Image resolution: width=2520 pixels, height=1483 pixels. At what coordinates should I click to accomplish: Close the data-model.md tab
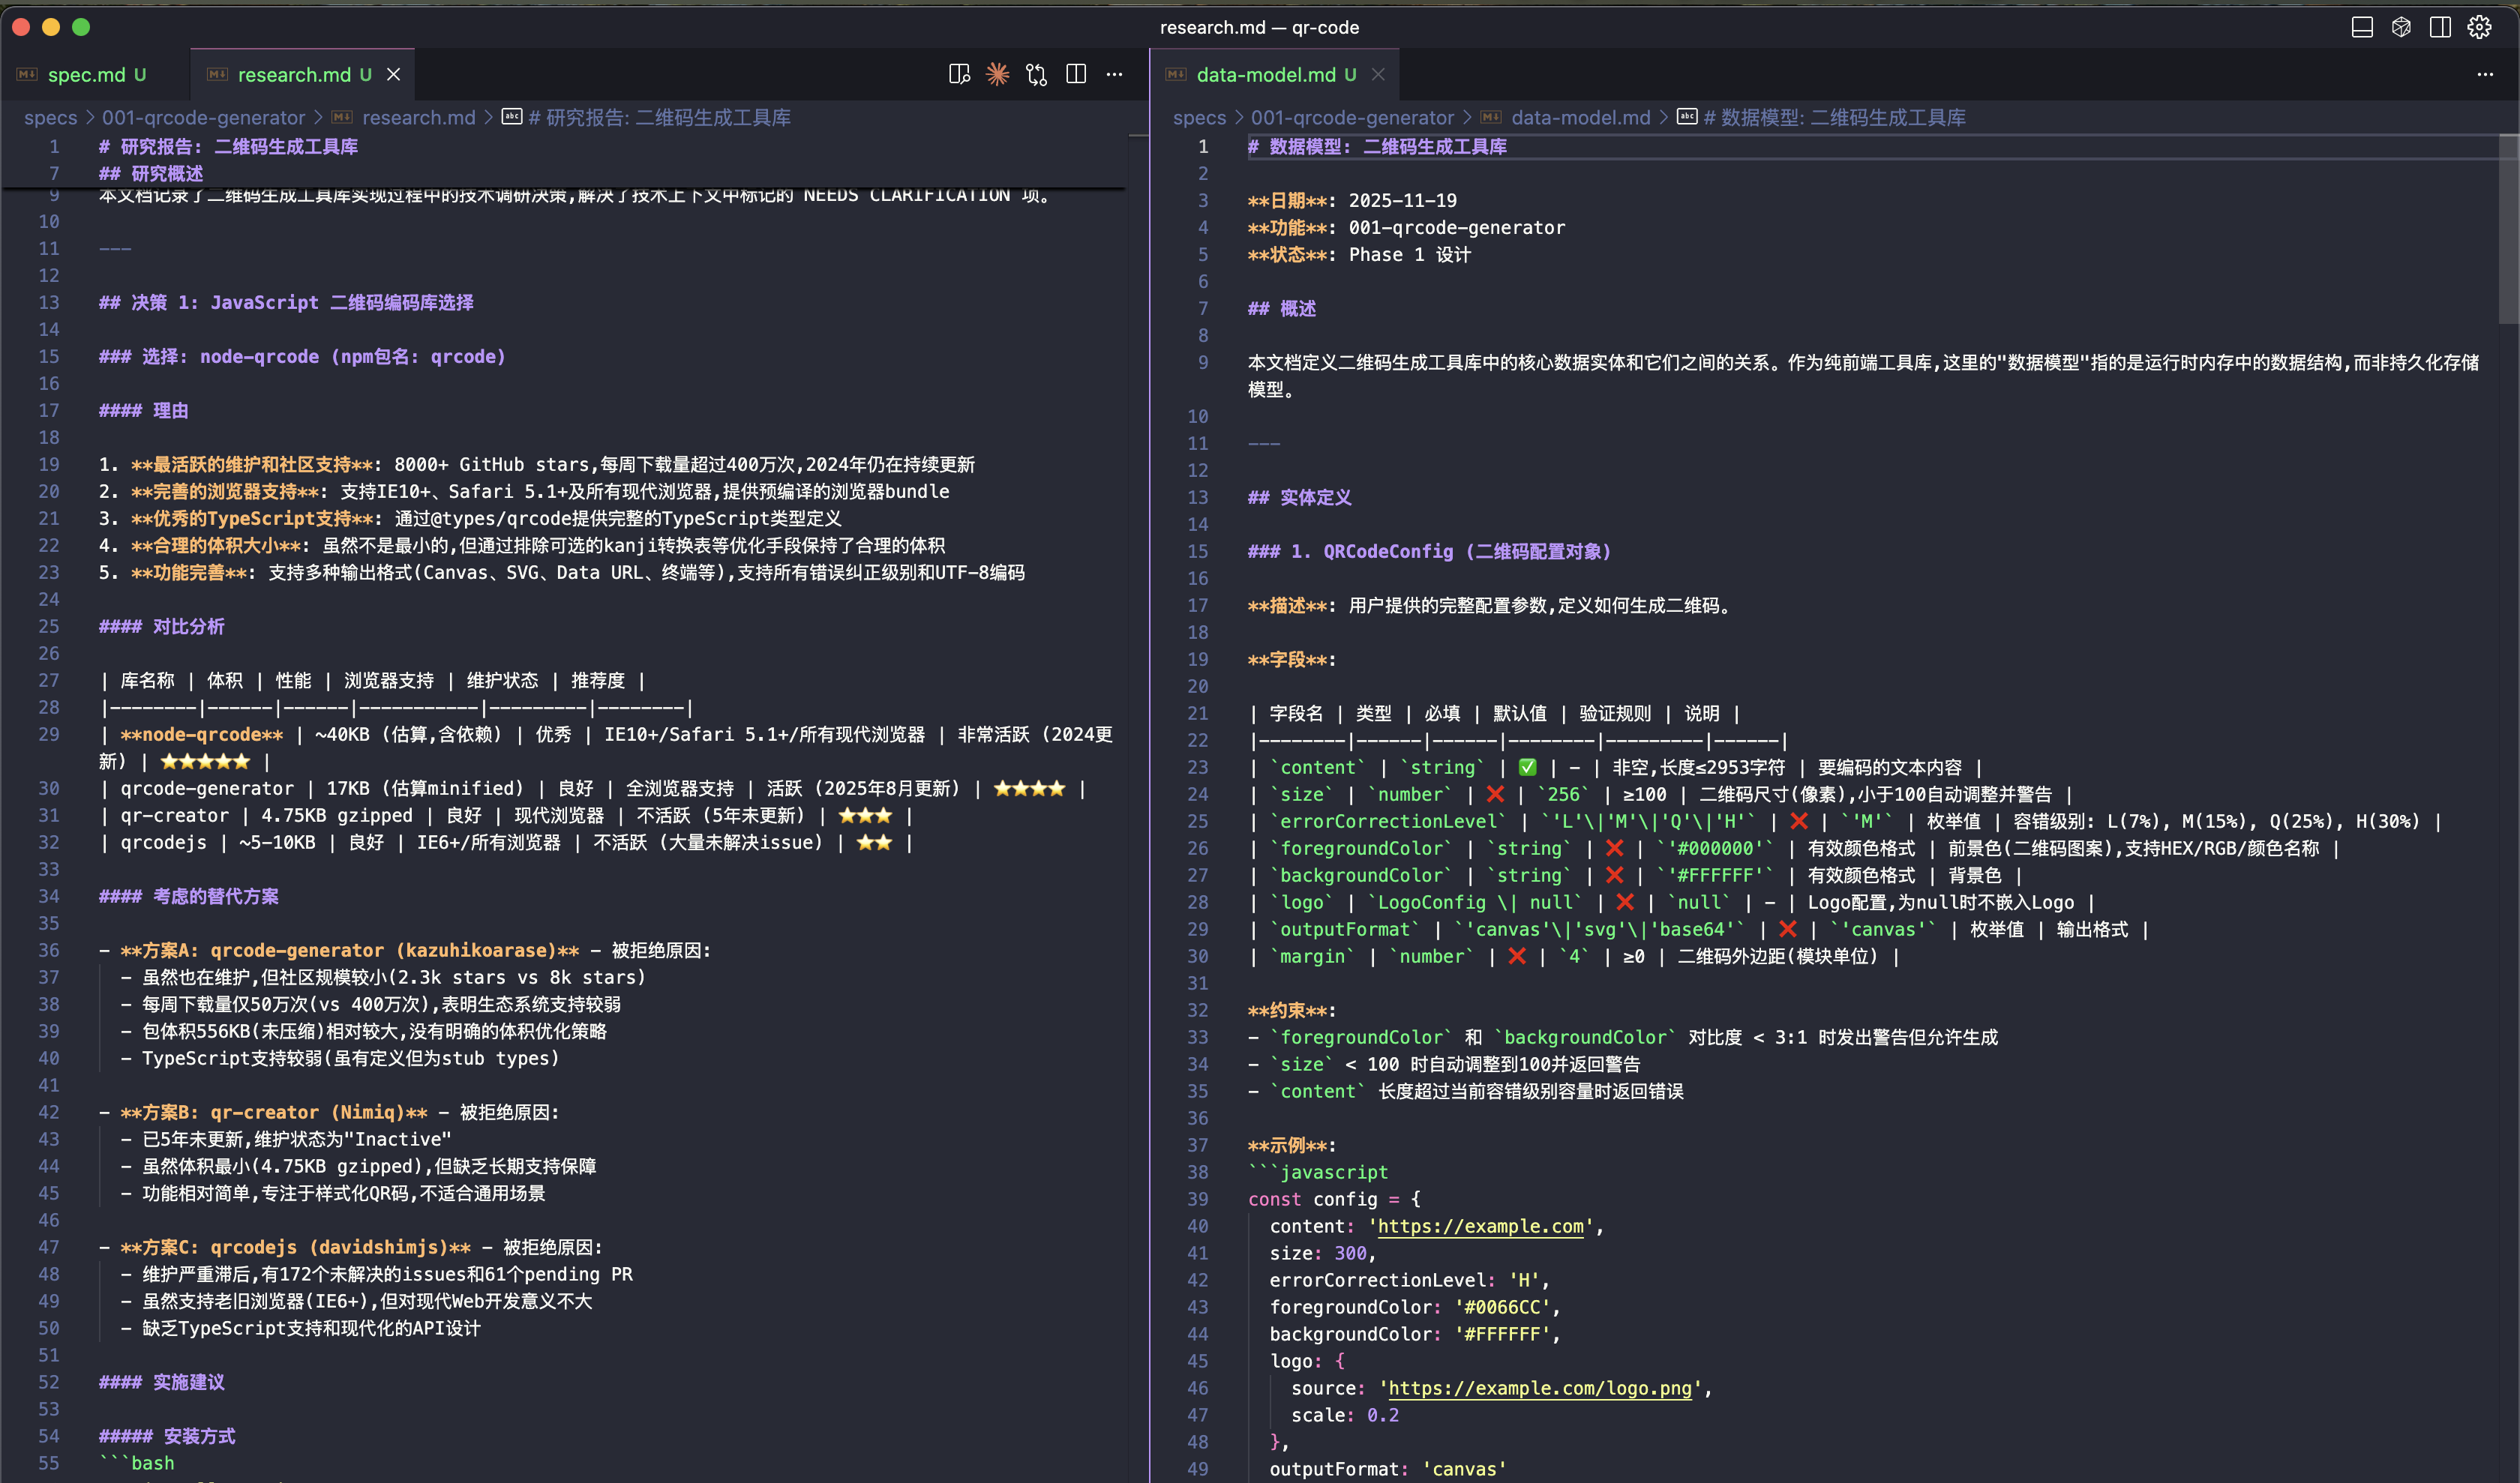(1378, 75)
